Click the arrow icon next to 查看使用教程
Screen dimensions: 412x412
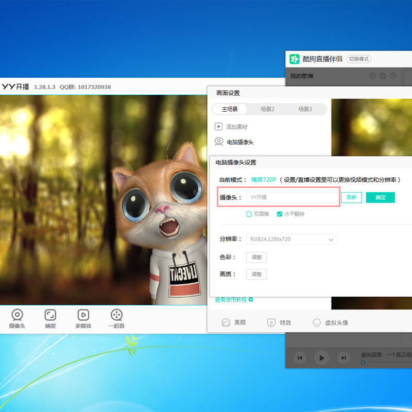(x=251, y=300)
